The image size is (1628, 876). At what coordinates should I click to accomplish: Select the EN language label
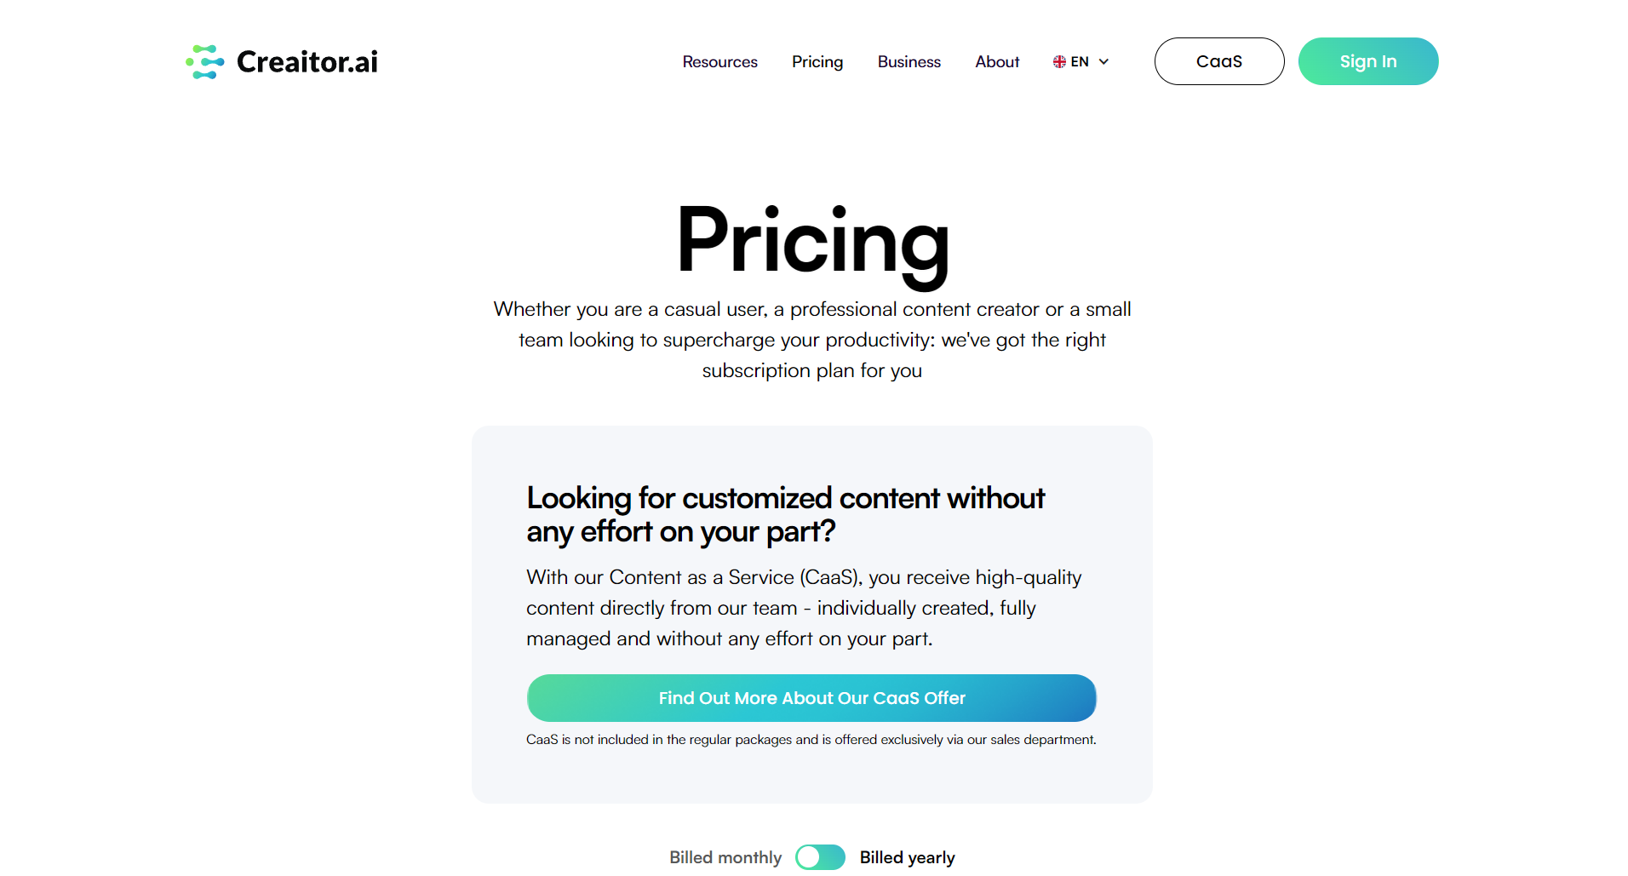click(1080, 62)
